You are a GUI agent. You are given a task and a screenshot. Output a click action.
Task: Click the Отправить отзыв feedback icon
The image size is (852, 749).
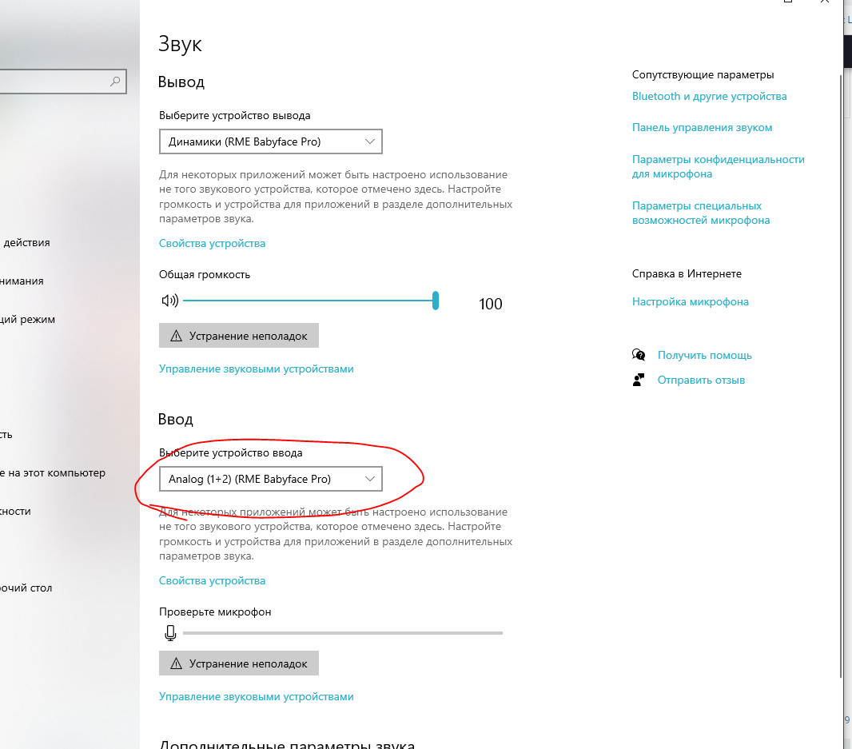pyautogui.click(x=639, y=380)
